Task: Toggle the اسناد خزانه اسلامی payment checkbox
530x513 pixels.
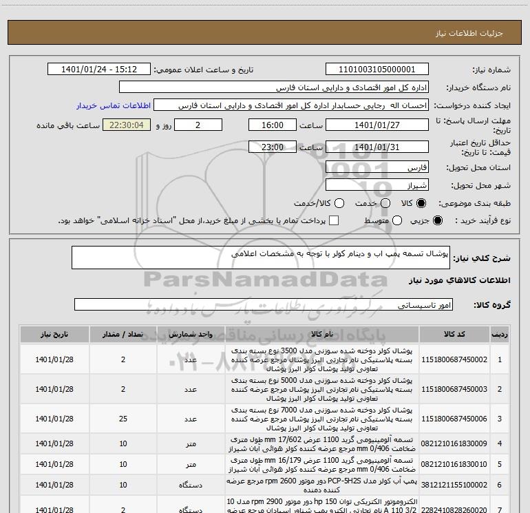Action: pos(334,220)
